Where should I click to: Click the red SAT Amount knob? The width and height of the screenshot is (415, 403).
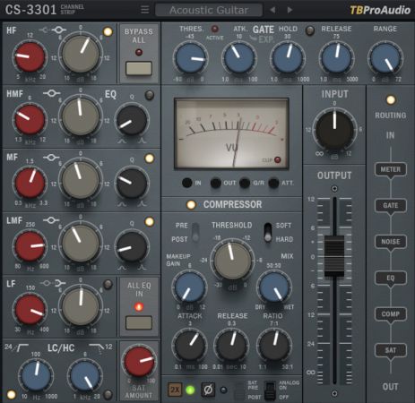tap(139, 361)
